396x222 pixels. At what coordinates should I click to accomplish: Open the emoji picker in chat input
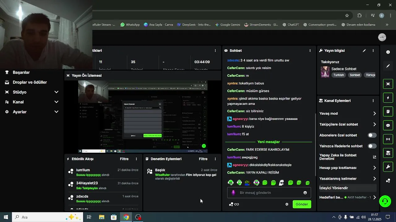[305, 193]
